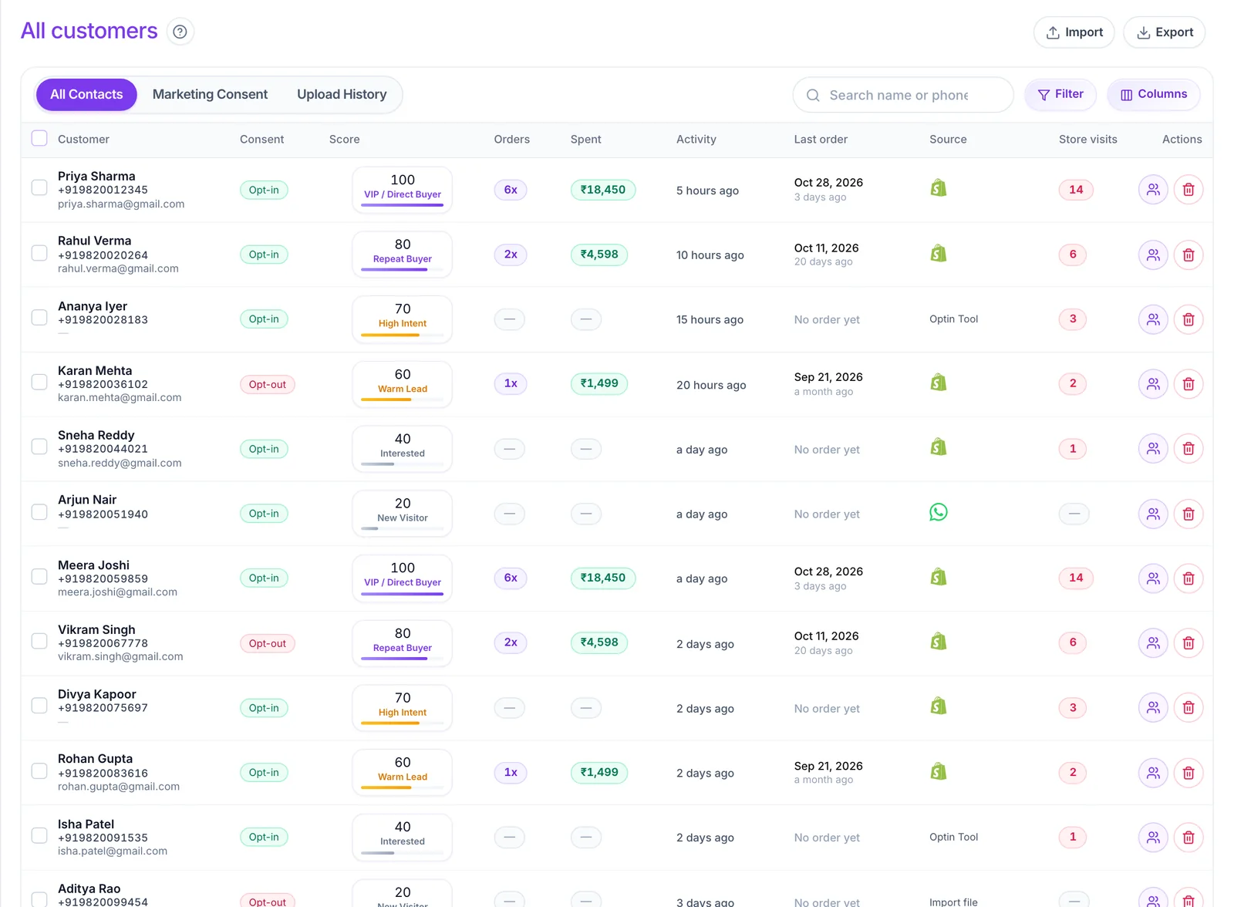The height and width of the screenshot is (907, 1234).
Task: Click the Export button
Action: click(x=1165, y=32)
